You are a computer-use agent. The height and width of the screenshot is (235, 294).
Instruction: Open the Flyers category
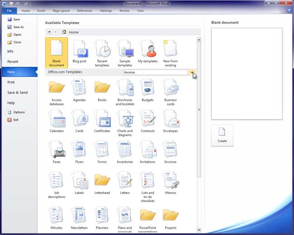[79, 152]
